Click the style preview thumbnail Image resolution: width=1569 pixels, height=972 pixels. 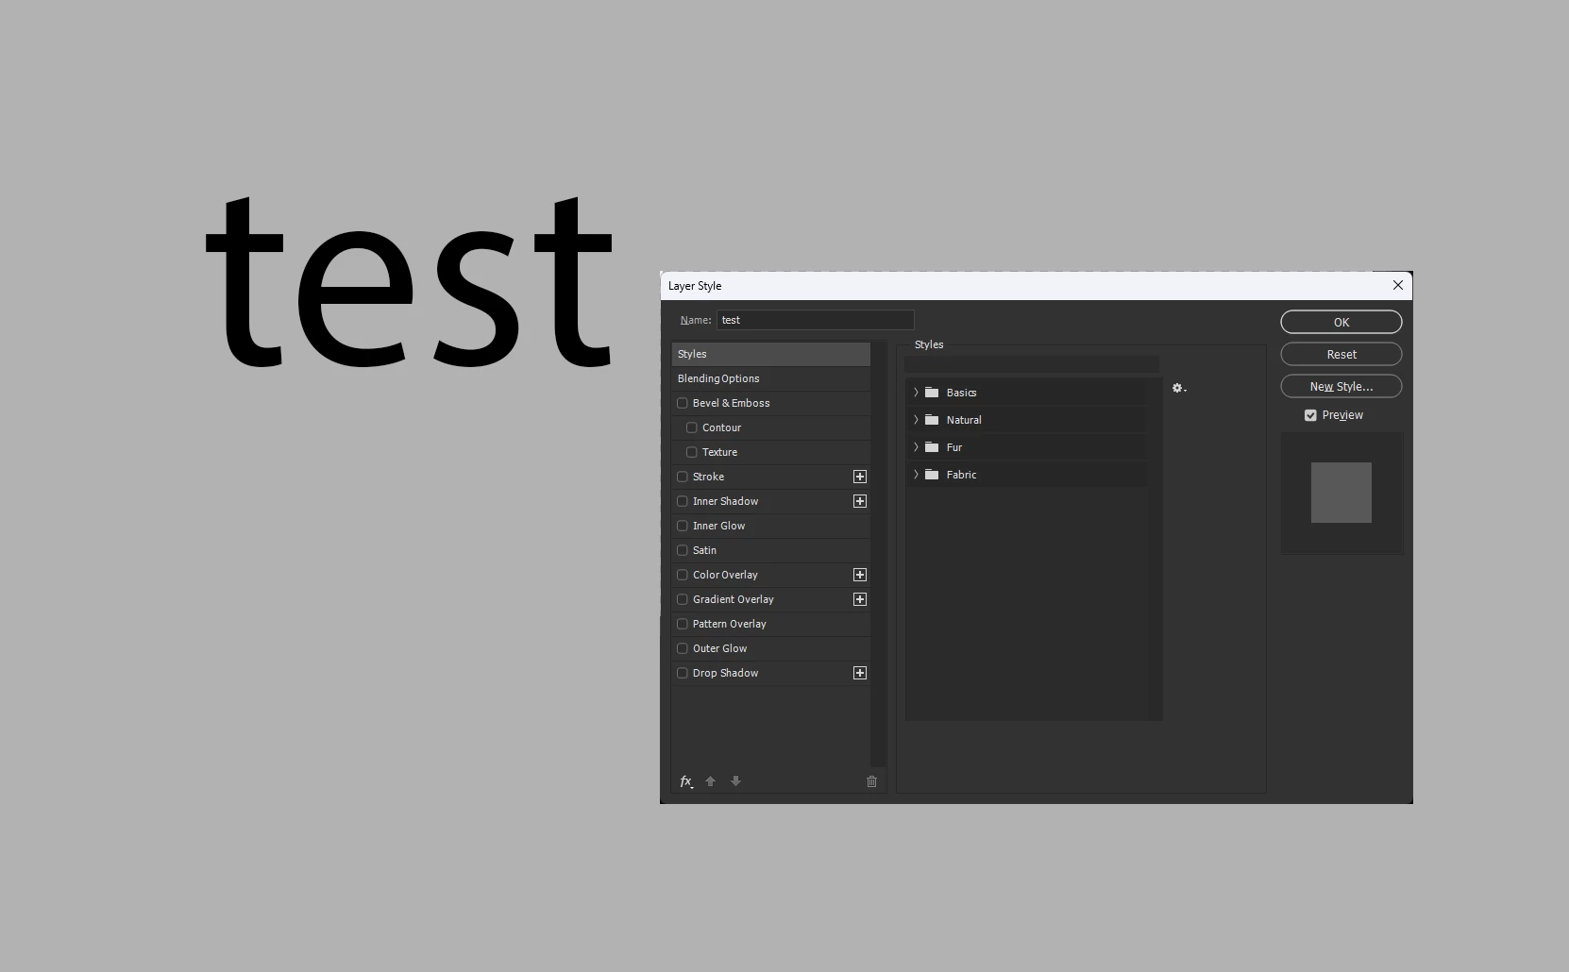[1341, 493]
